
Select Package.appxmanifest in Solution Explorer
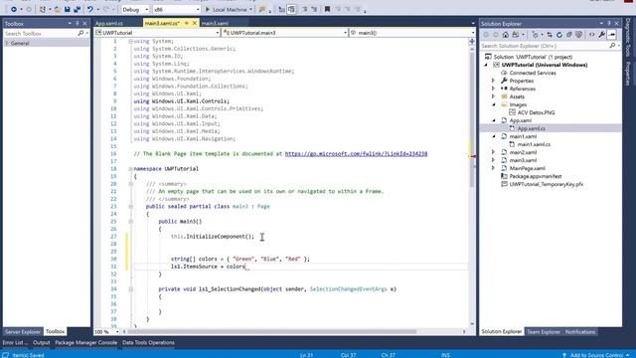point(536,176)
